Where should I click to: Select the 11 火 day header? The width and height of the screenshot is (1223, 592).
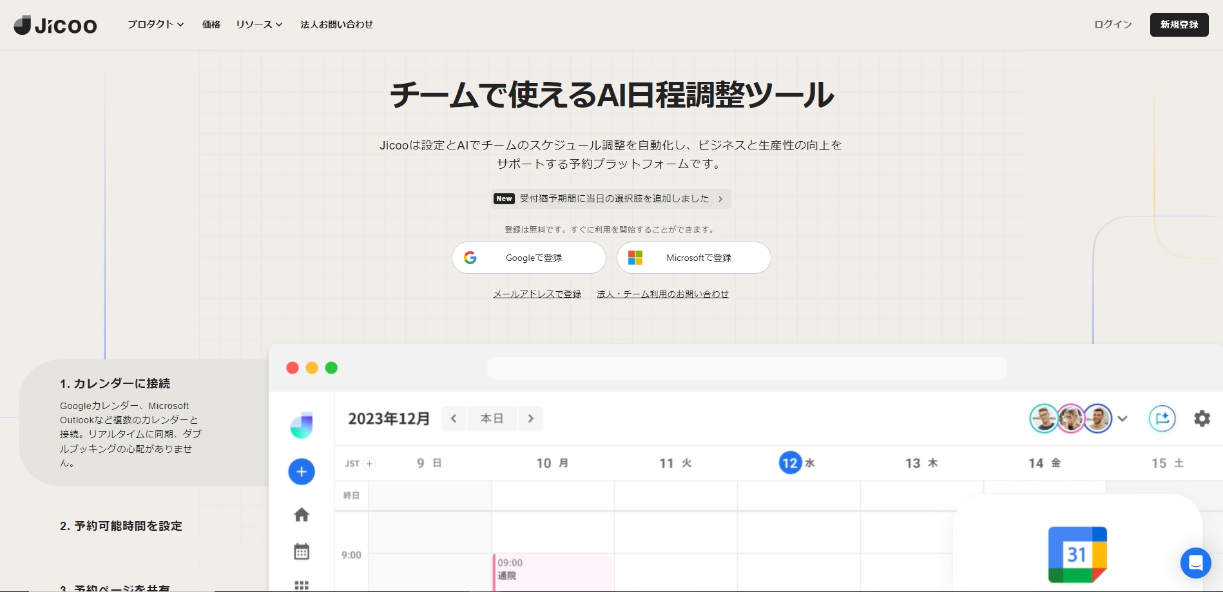pos(675,463)
